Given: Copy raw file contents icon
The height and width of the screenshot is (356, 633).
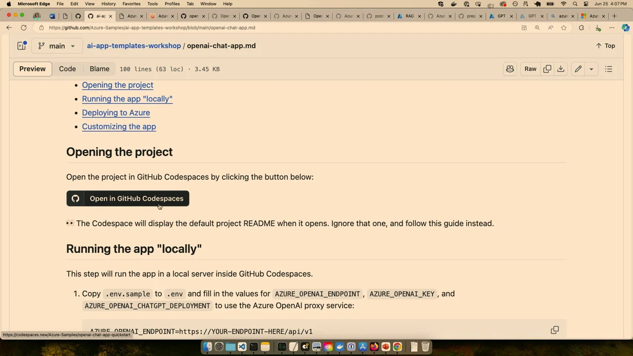Looking at the screenshot, I should (x=547, y=69).
